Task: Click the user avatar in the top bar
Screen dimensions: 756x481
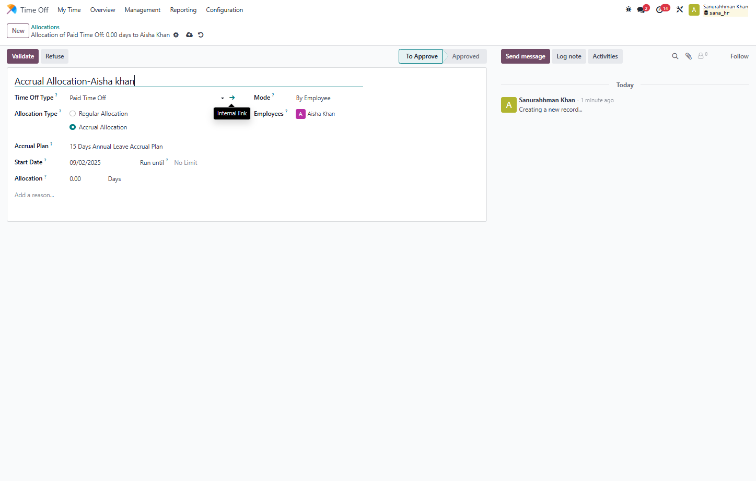Action: point(694,10)
